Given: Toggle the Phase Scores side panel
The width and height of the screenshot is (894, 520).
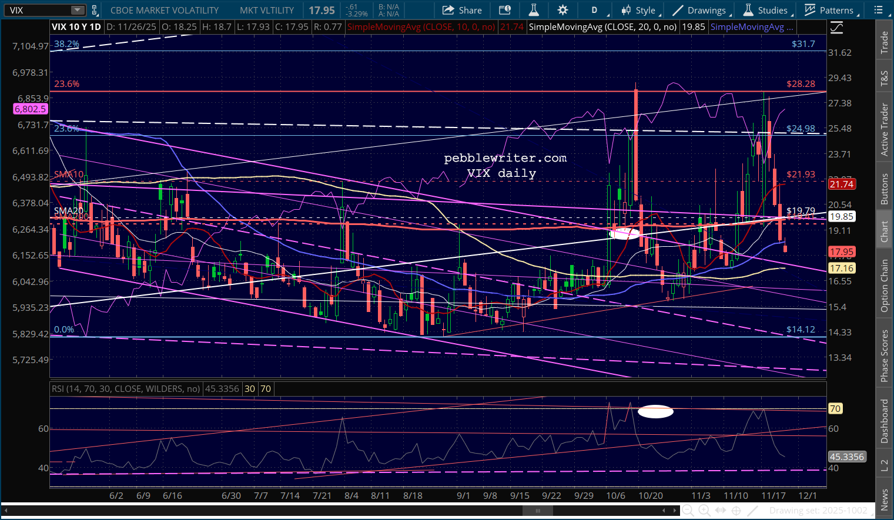Looking at the screenshot, I should click(x=884, y=355).
